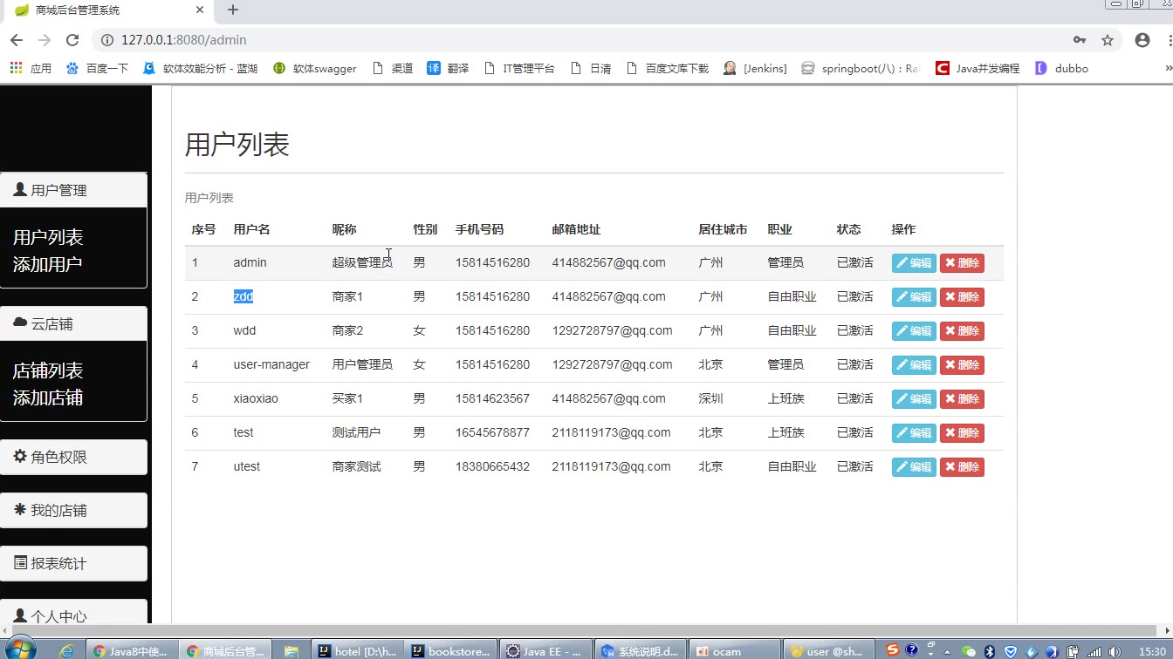The image size is (1173, 659).
Task: Click 编辑 button for admin user
Action: point(914,263)
